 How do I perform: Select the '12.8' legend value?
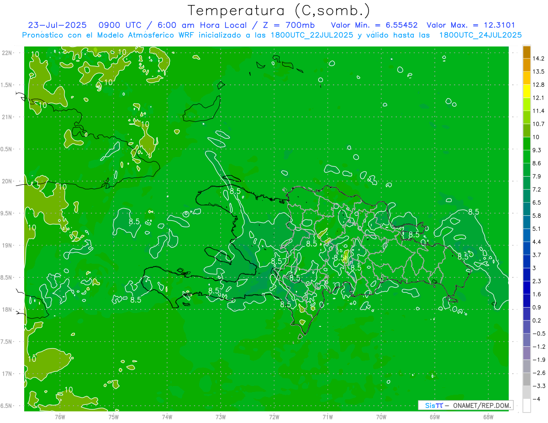pyautogui.click(x=539, y=85)
